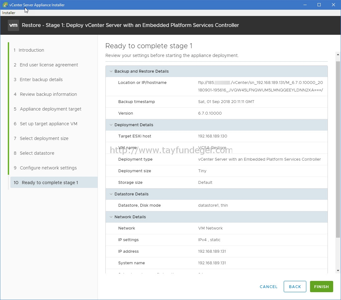Minimize the installer window

pyautogui.click(x=305, y=5)
